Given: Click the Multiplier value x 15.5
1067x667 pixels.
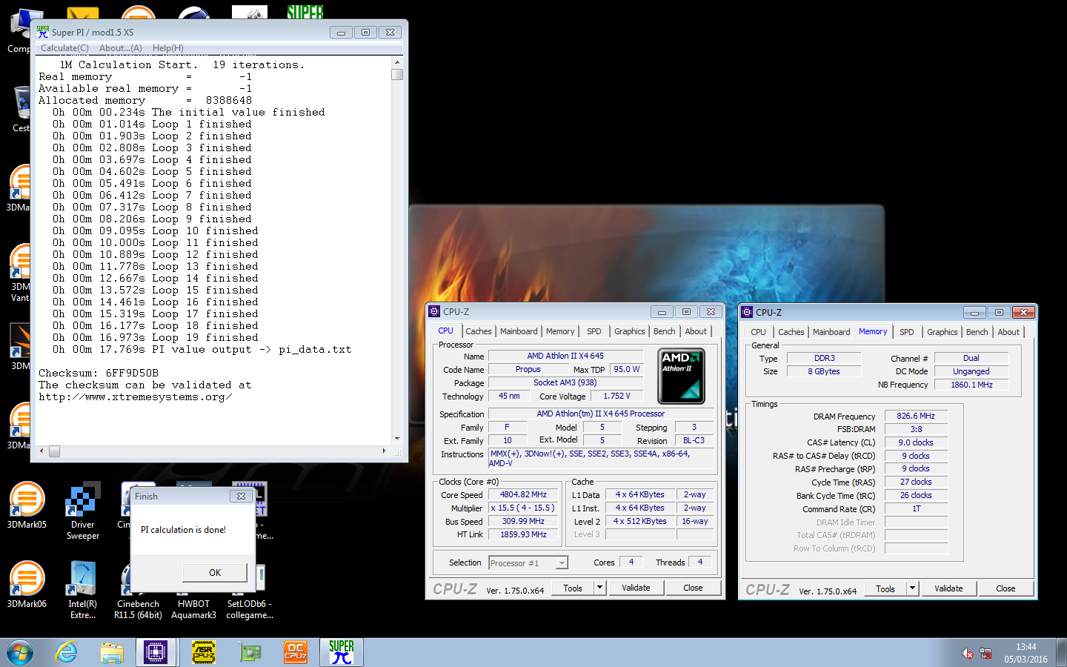Looking at the screenshot, I should pyautogui.click(x=523, y=508).
